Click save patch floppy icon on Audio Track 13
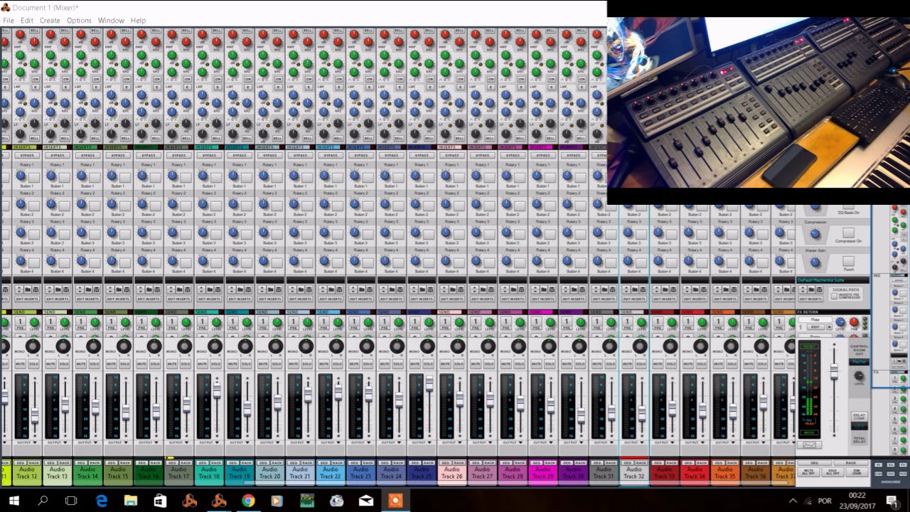Image resolution: width=910 pixels, height=512 pixels. [x=66, y=289]
